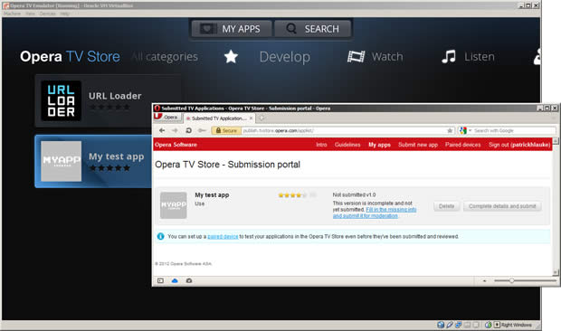Open Fill in the missing info link

pyautogui.click(x=375, y=213)
